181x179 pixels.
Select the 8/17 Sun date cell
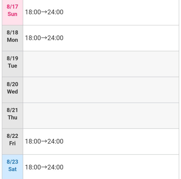coord(12,12)
